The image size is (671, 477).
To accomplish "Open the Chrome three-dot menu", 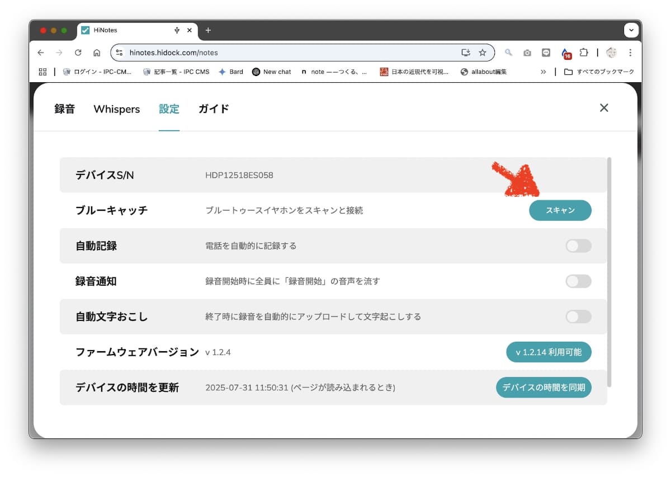I will click(631, 52).
